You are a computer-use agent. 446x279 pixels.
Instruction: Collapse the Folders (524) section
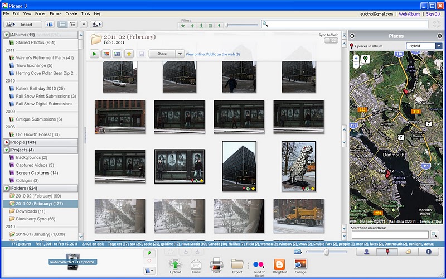[x=7, y=188]
